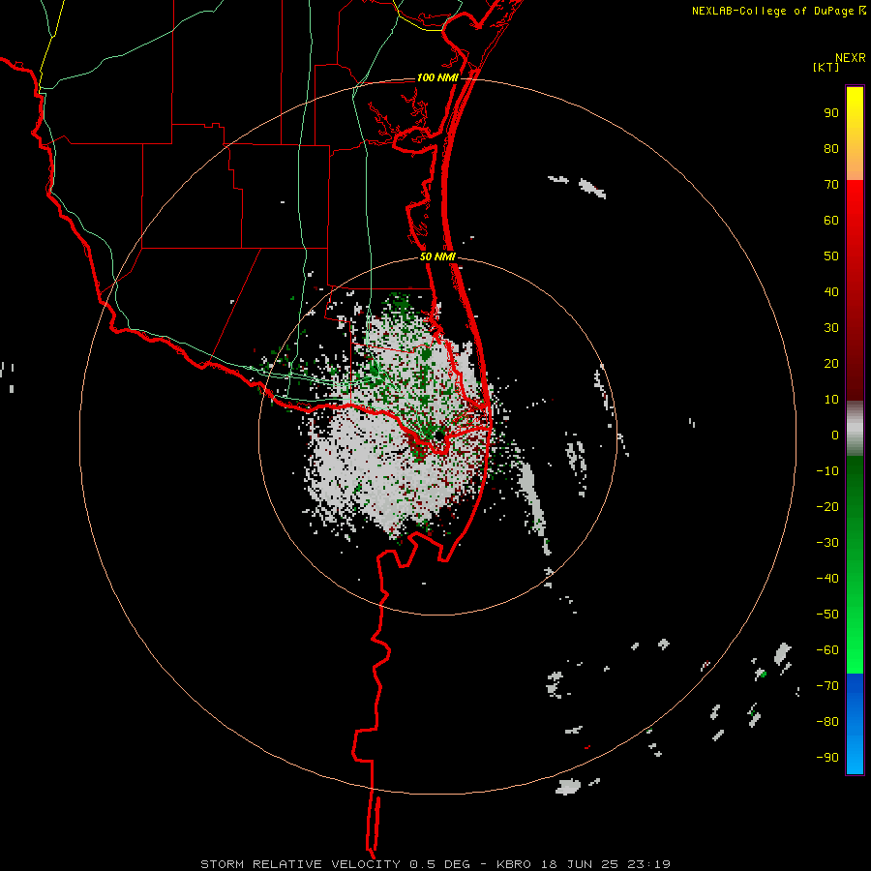Click the '[KT]' units label above the scale

826,67
